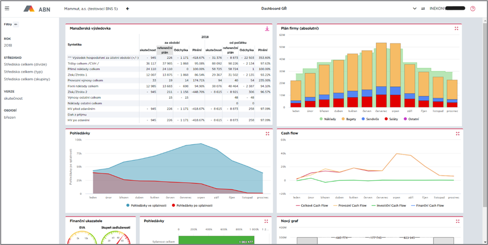Toggle Pohledávky ve splatnosti legend
The height and width of the screenshot is (245, 488).
coord(146,206)
